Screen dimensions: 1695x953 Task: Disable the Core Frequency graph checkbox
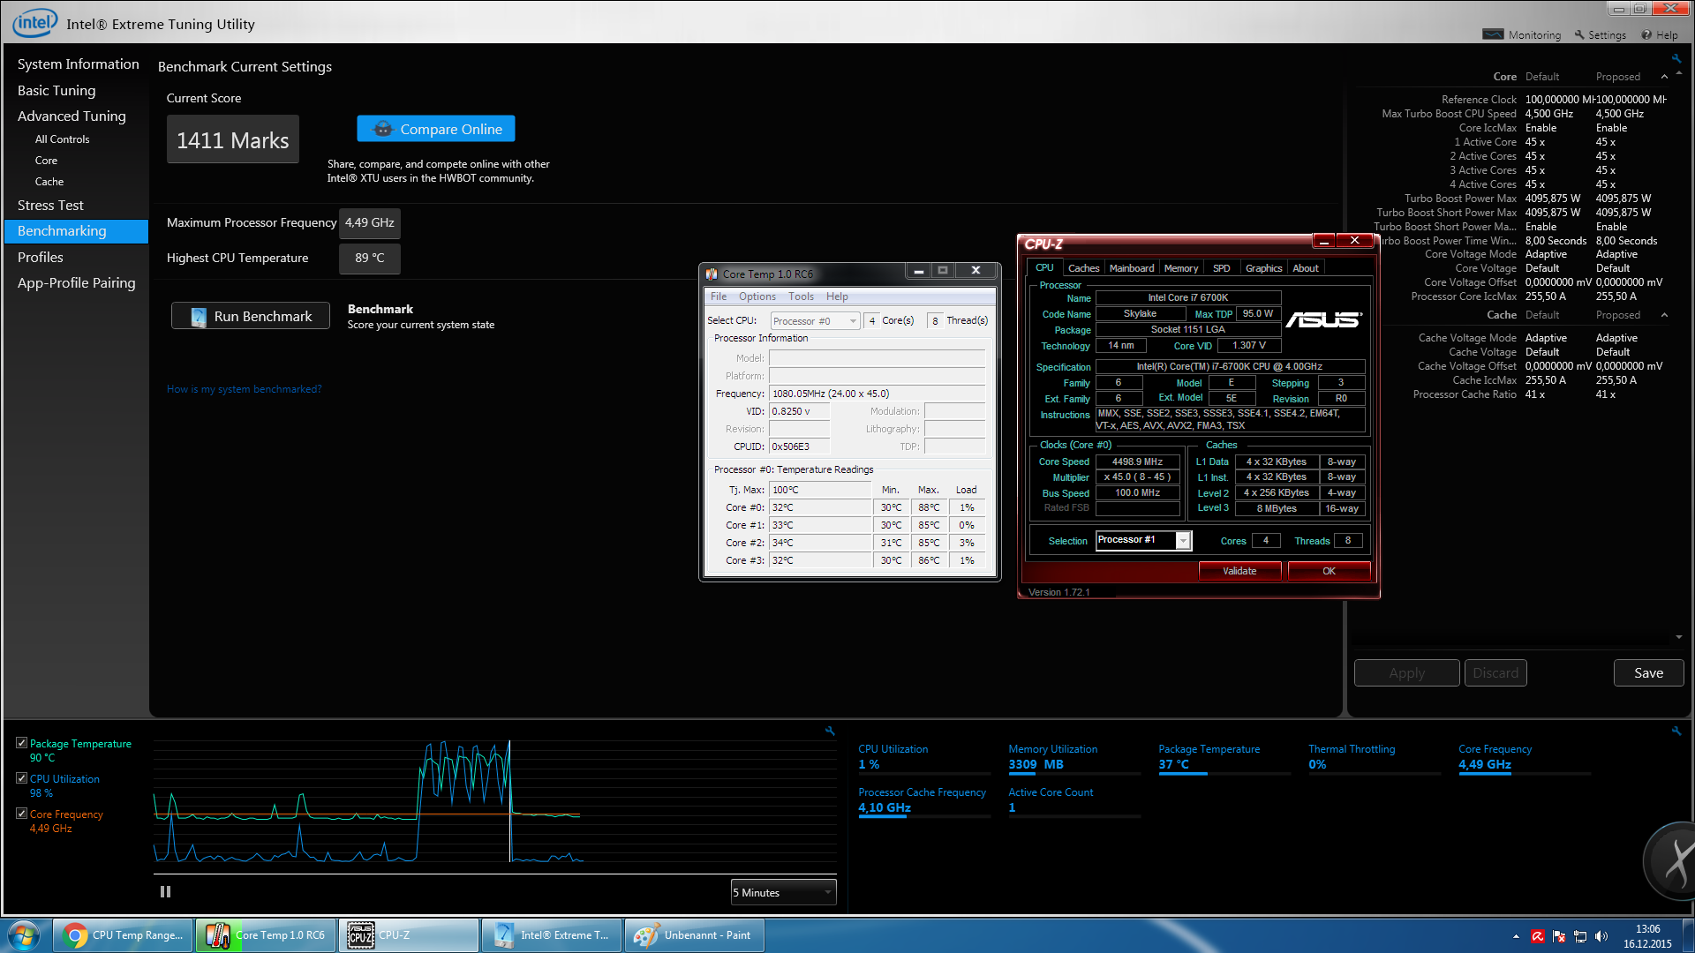(x=22, y=814)
